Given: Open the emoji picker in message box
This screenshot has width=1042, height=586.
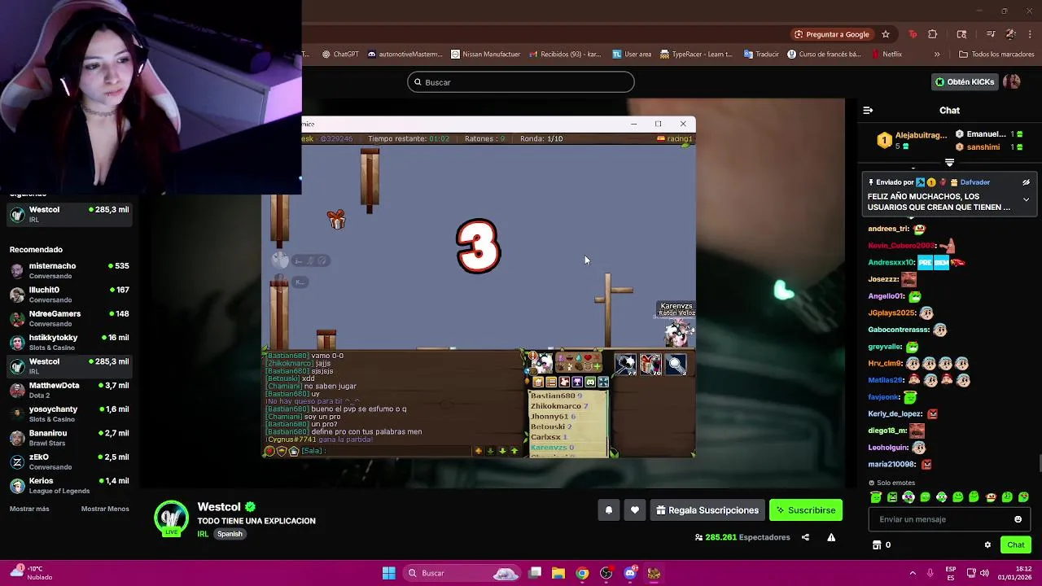Looking at the screenshot, I should coord(1018,519).
